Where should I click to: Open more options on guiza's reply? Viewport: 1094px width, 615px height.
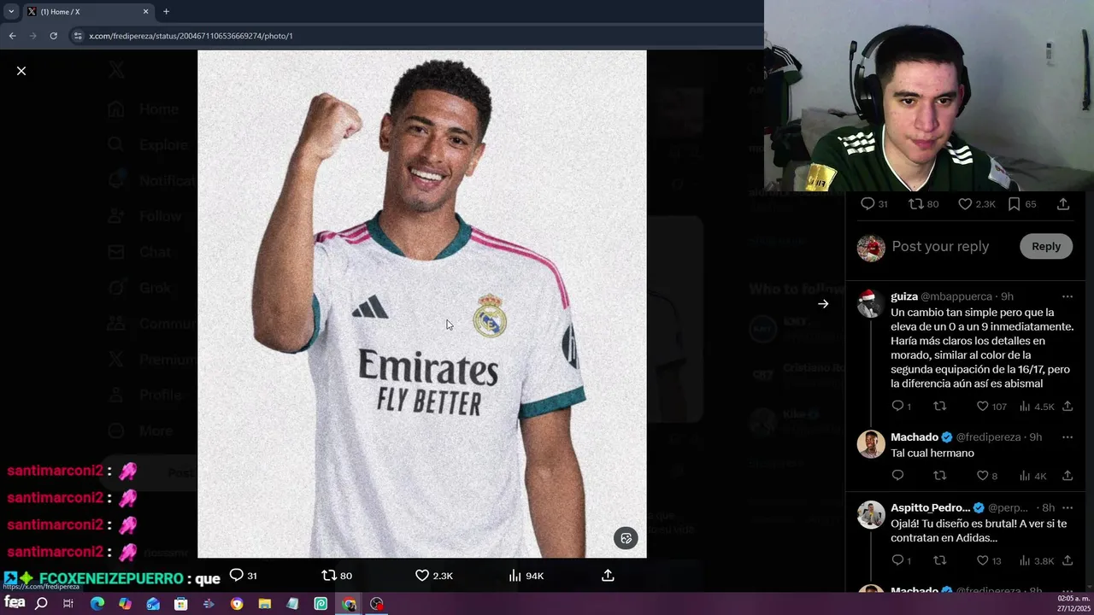1067,296
